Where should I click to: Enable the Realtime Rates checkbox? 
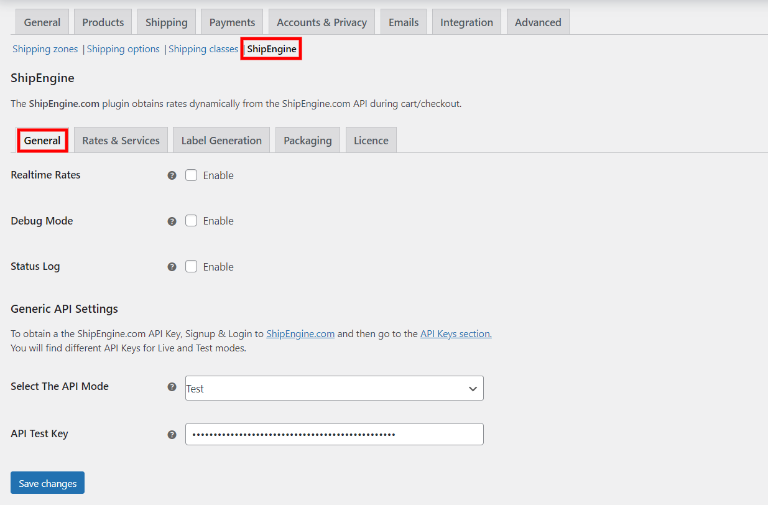point(192,175)
